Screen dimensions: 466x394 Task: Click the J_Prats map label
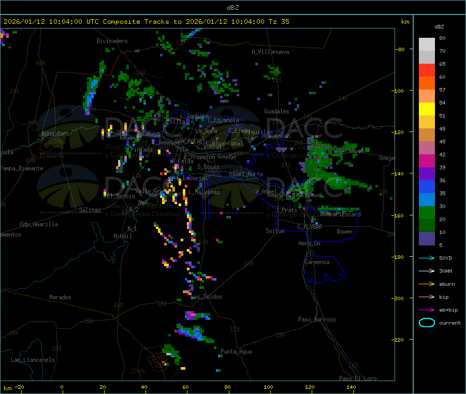click(287, 210)
